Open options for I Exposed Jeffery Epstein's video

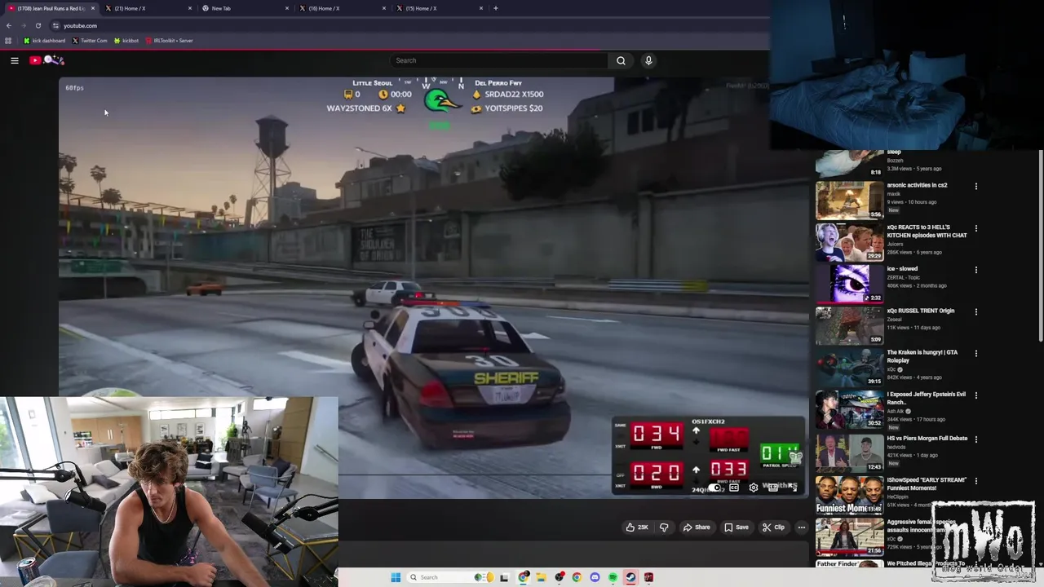click(975, 395)
